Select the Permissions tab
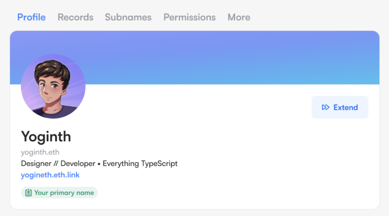389x216 pixels. click(189, 18)
